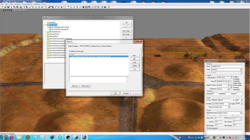The height and width of the screenshot is (140, 250).
Task: Switch to the Actions if false tab
Action: coord(106,46)
